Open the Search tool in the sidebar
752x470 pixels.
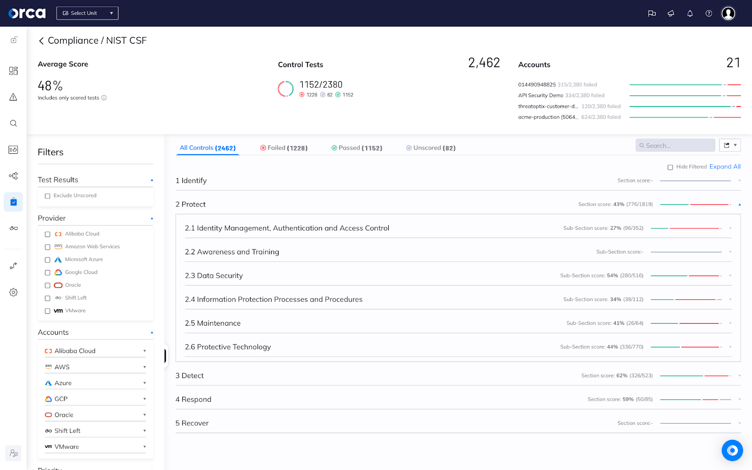pos(13,123)
